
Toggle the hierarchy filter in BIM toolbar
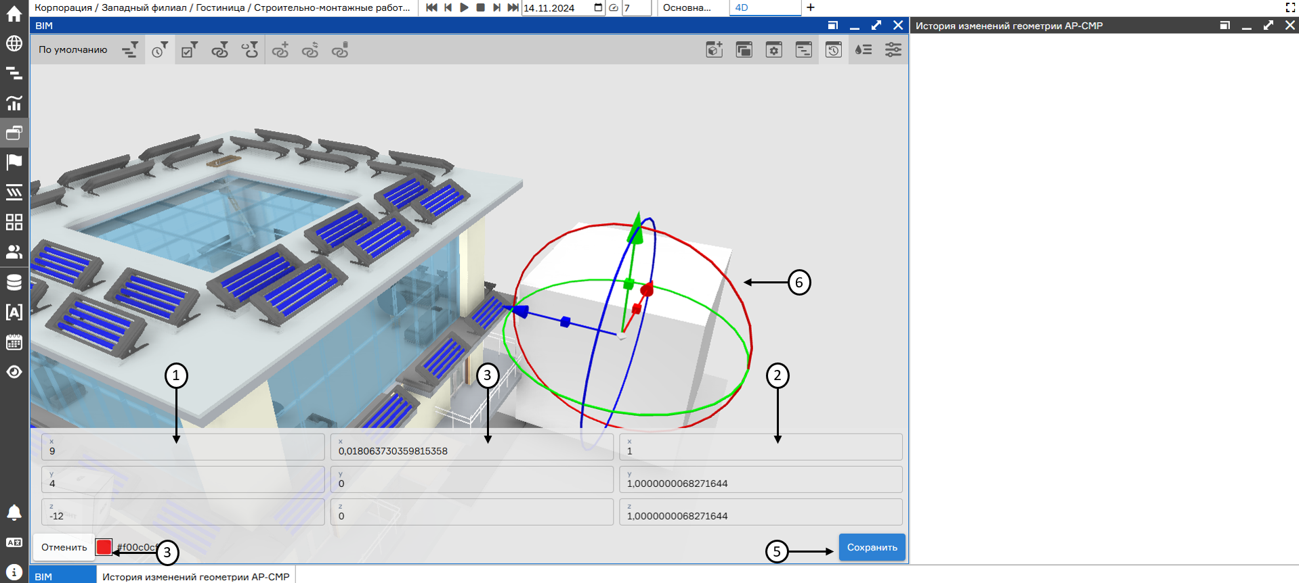pos(130,50)
